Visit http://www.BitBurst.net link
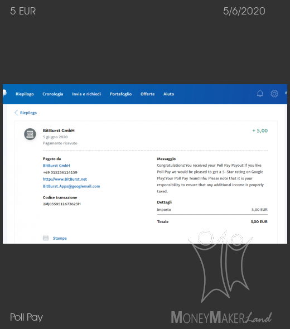This screenshot has height=329, width=290. [65, 179]
